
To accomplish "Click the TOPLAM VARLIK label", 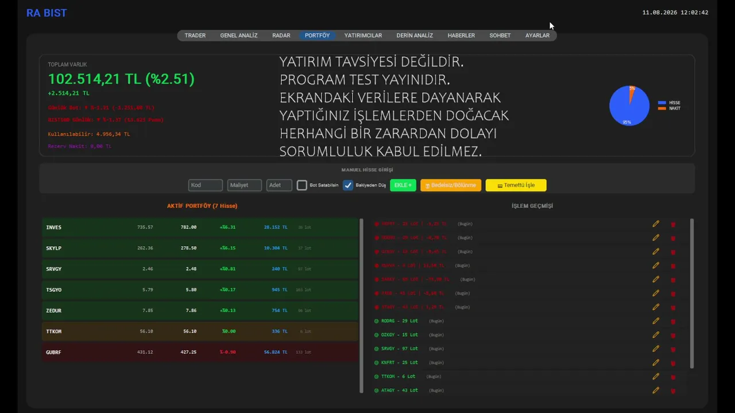I will 67,65.
